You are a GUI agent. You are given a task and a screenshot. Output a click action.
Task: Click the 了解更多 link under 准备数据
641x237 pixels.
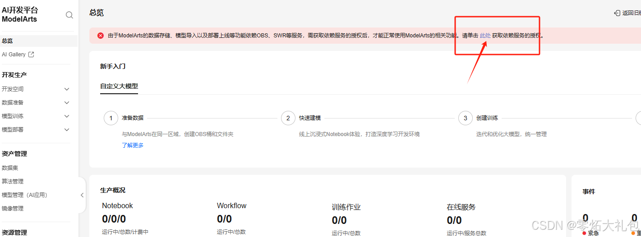133,145
